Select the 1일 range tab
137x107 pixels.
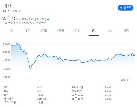coord(11,31)
